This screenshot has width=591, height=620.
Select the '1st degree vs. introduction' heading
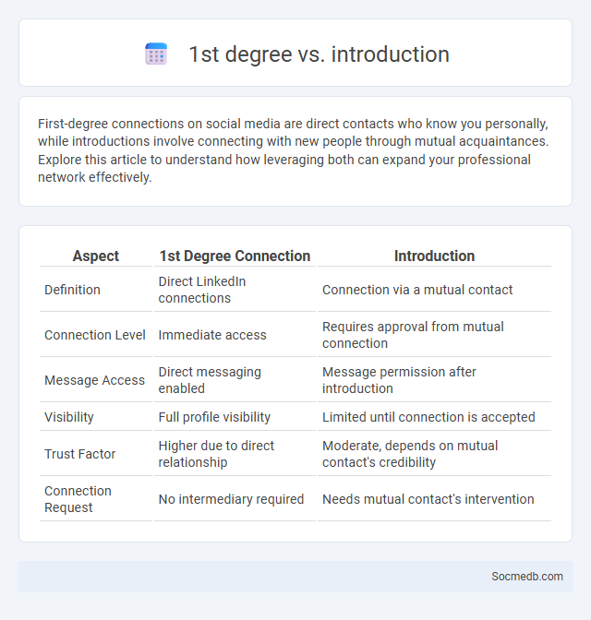(x=320, y=54)
